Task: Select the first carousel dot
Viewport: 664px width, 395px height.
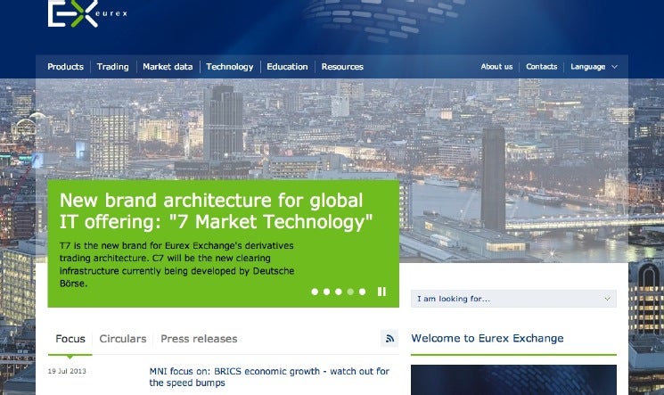Action: tap(315, 292)
